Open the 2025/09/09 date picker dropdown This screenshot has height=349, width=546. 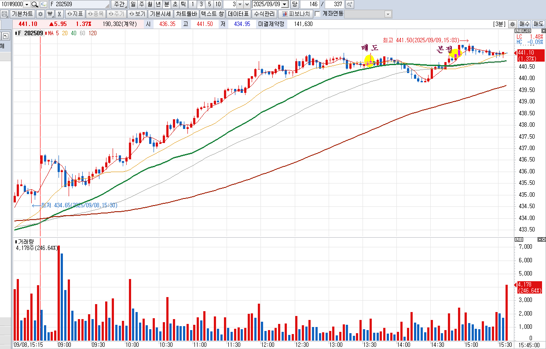point(284,4)
